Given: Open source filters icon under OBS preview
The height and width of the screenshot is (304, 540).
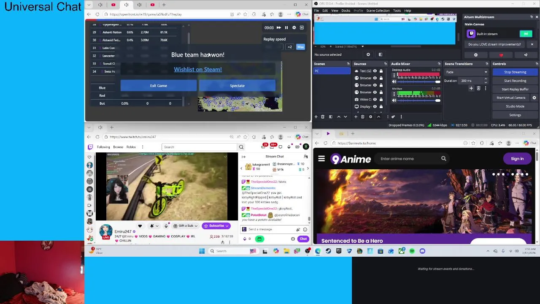Looking at the screenshot, I should tap(380, 54).
